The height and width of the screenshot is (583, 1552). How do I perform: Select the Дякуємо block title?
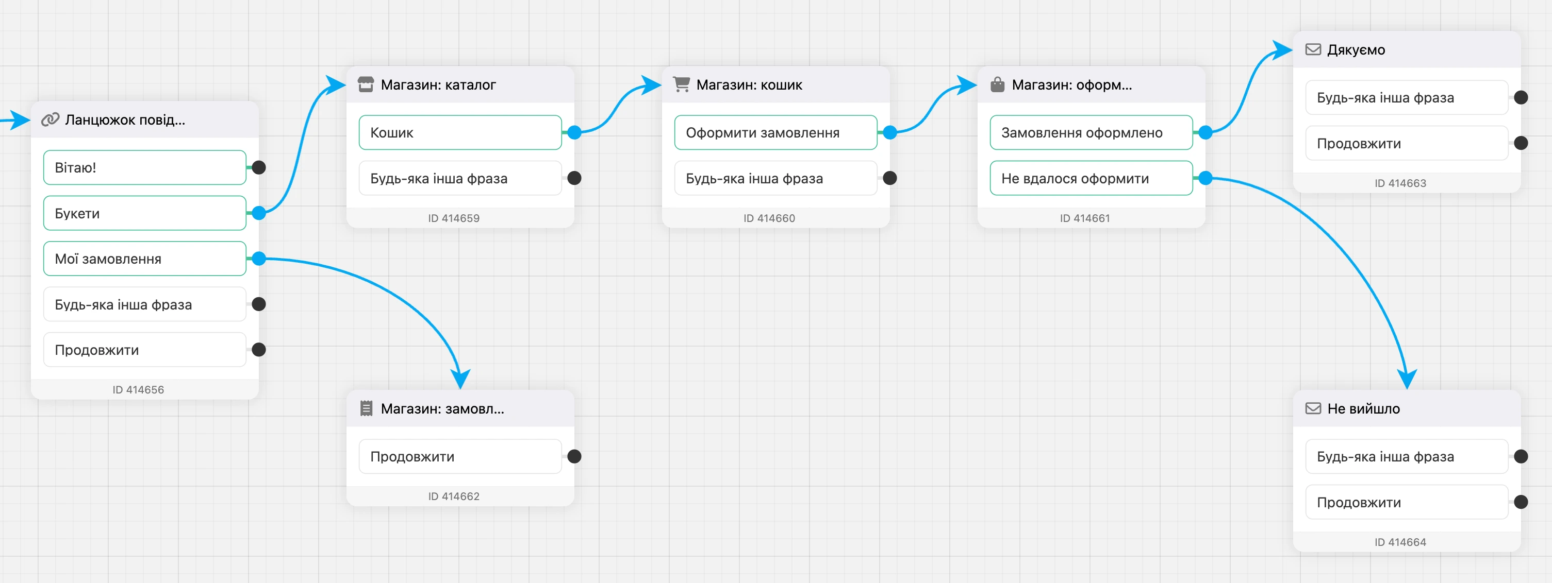click(x=1356, y=50)
